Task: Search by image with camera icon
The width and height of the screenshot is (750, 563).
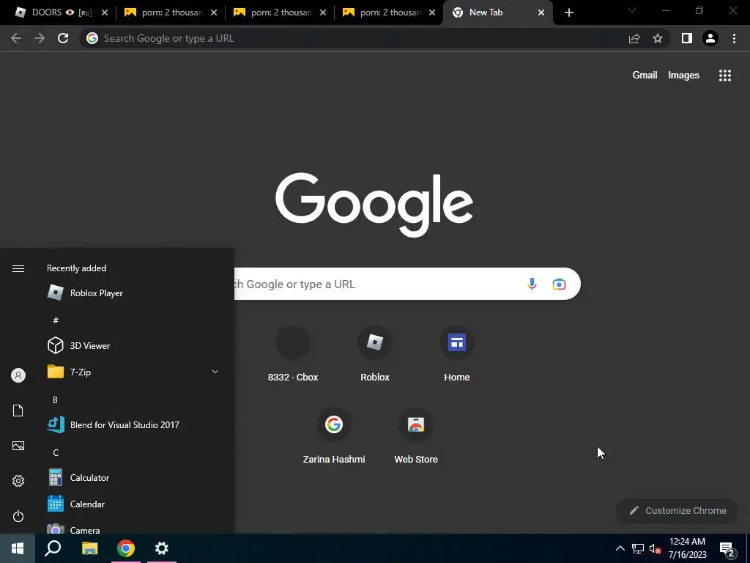Action: (559, 284)
